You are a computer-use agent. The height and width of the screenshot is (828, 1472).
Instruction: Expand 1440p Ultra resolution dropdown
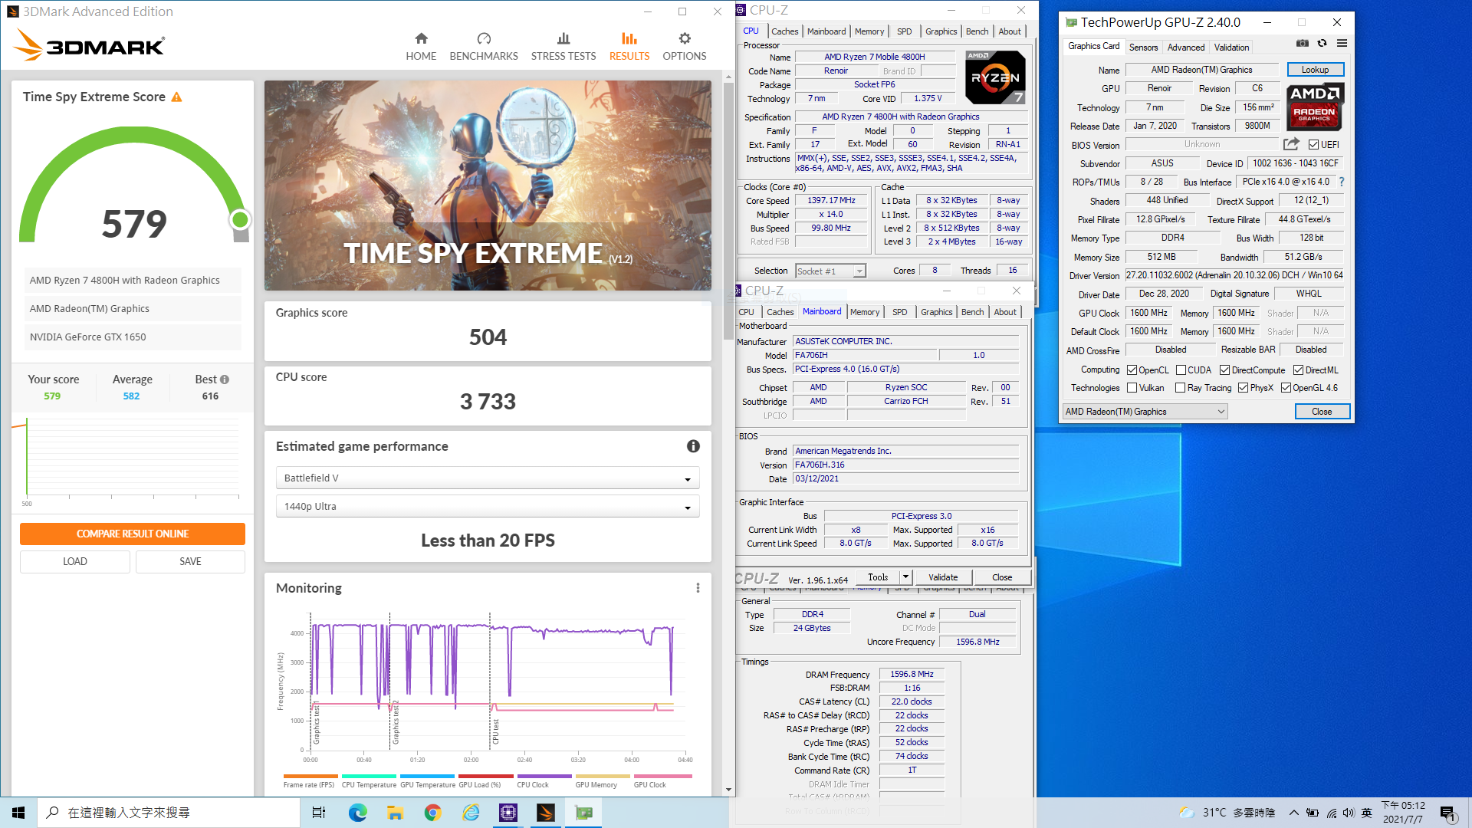pos(488,506)
